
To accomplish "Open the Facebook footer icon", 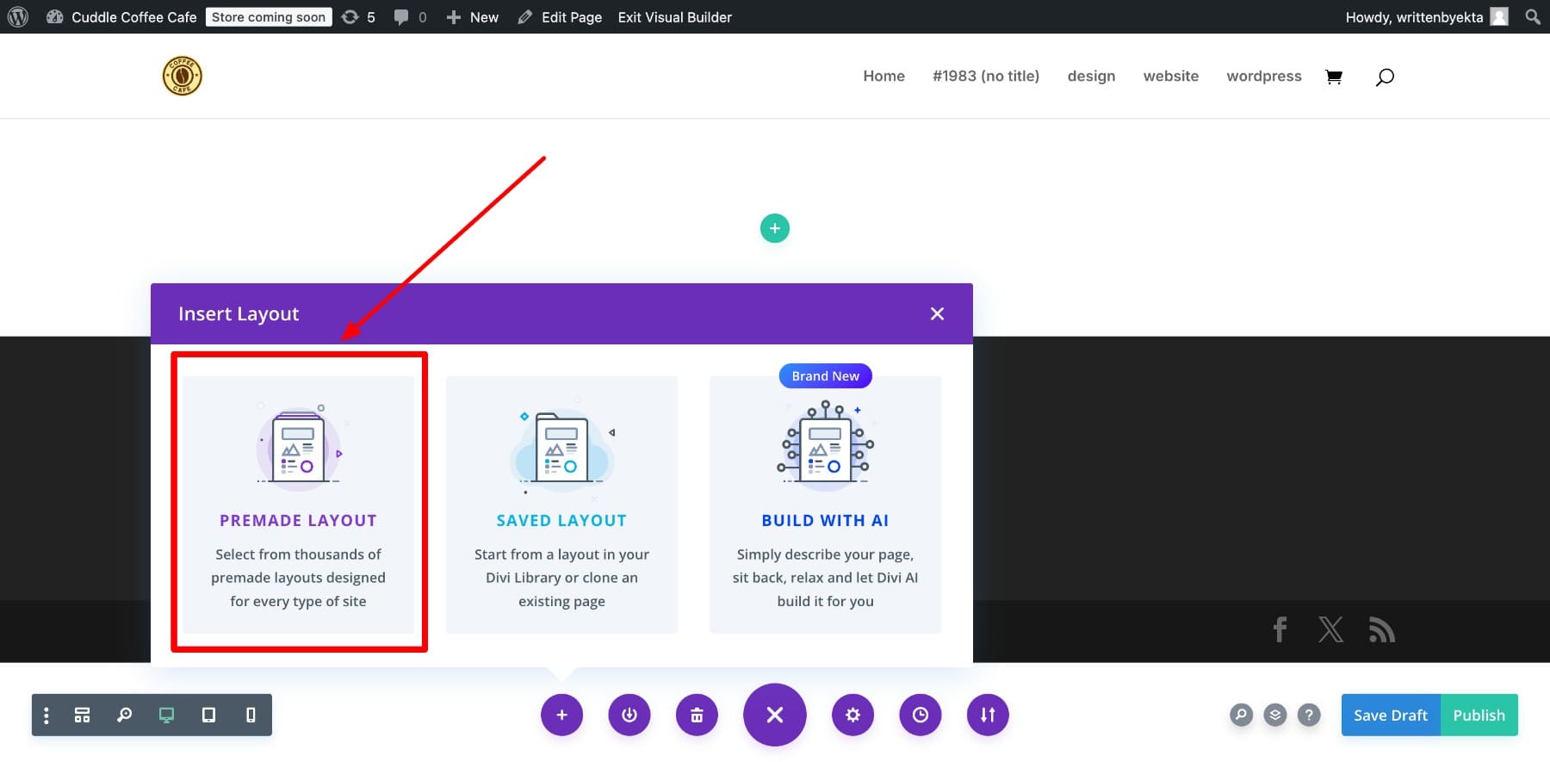I will coord(1280,629).
